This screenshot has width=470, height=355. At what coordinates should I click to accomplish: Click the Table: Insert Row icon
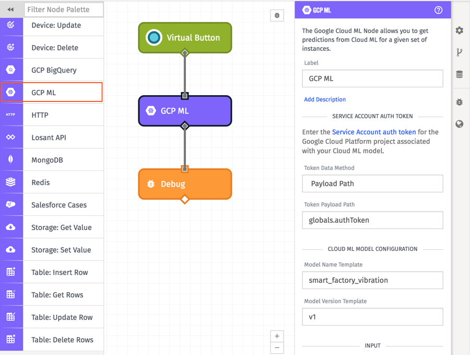coord(11,271)
